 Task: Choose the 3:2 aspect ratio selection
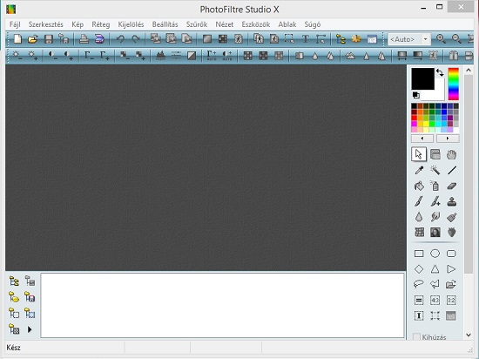coord(451,300)
